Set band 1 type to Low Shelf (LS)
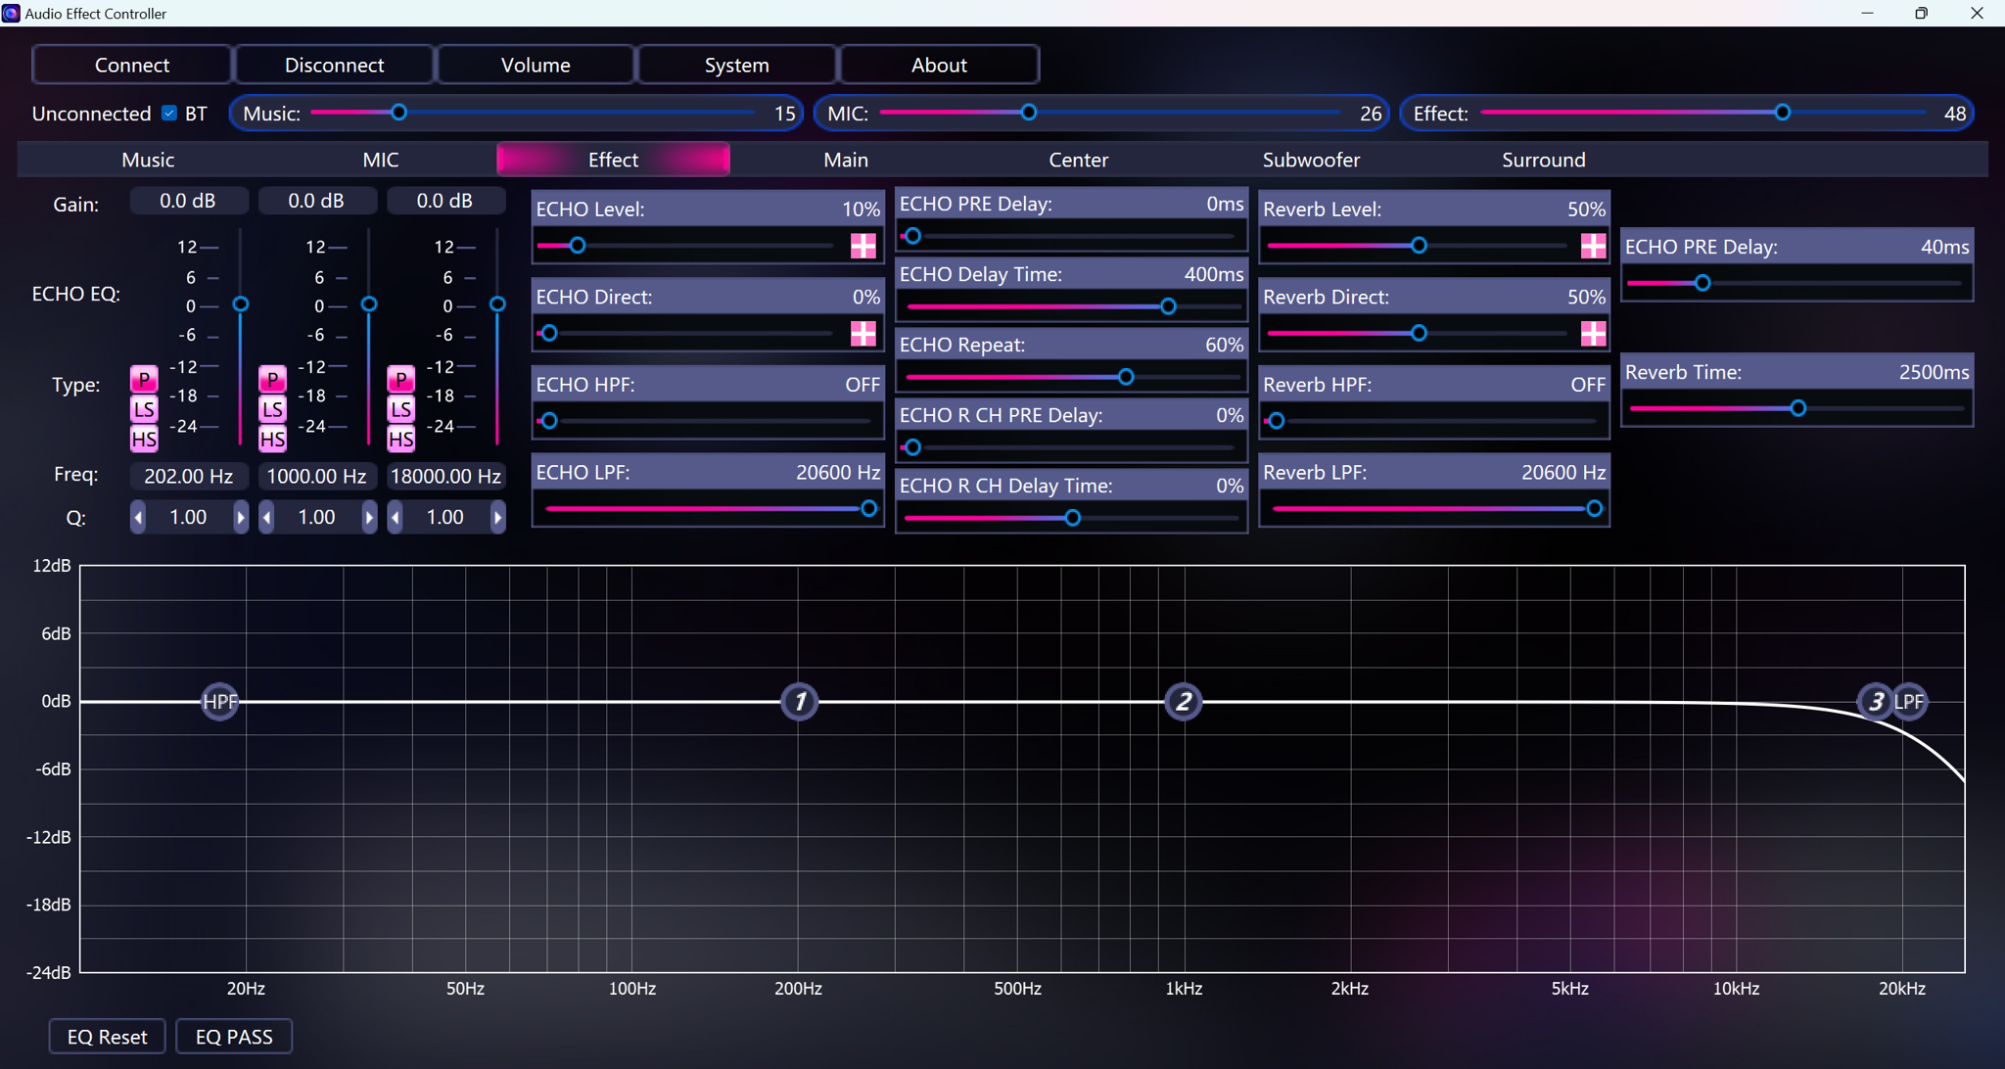The image size is (2005, 1069). [144, 409]
